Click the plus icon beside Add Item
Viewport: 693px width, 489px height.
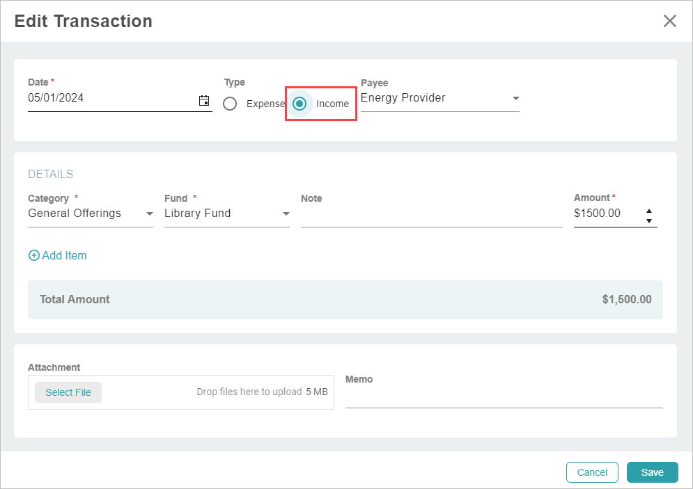point(33,255)
